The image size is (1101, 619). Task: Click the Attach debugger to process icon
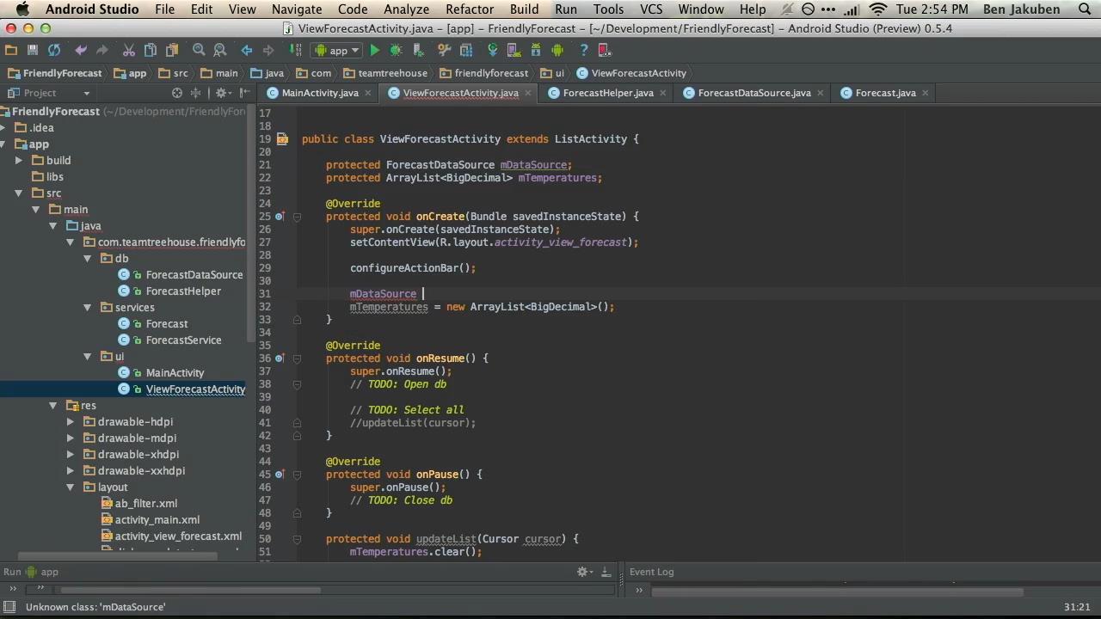[x=418, y=51]
